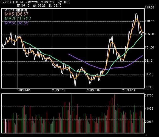The height and width of the screenshot is (137, 159).
Task: Click the 115.65 price axis label
Action: click(x=149, y=7)
